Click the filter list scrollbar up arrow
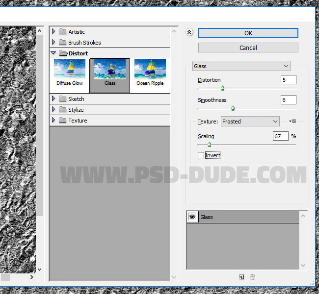Viewport: 319px width, 294px height. click(174, 31)
